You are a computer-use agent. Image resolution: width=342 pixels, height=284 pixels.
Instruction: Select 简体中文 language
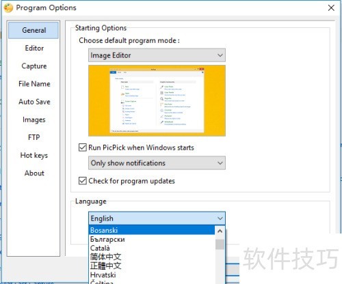152,257
